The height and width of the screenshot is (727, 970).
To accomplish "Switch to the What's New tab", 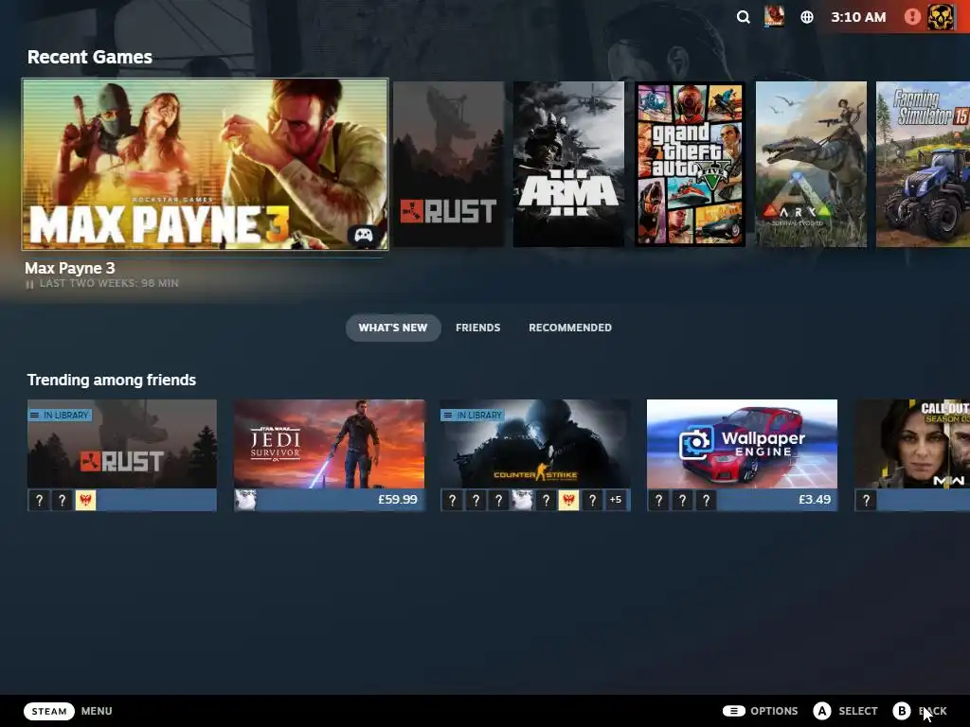I will 393,328.
